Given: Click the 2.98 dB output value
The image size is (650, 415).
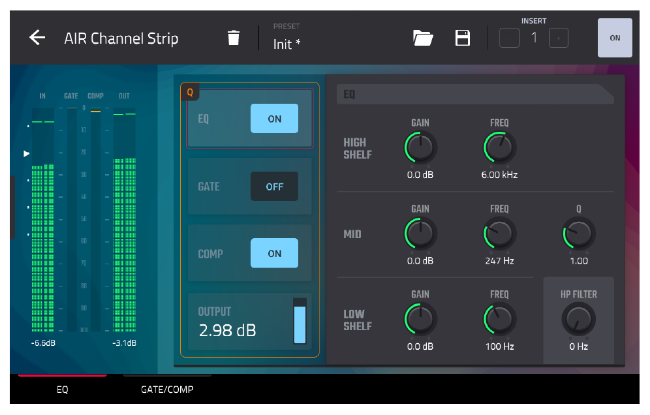Looking at the screenshot, I should coord(227,330).
